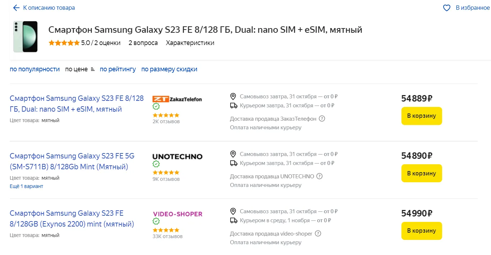Open the Характеристики link
The image size is (491, 255).
point(190,43)
